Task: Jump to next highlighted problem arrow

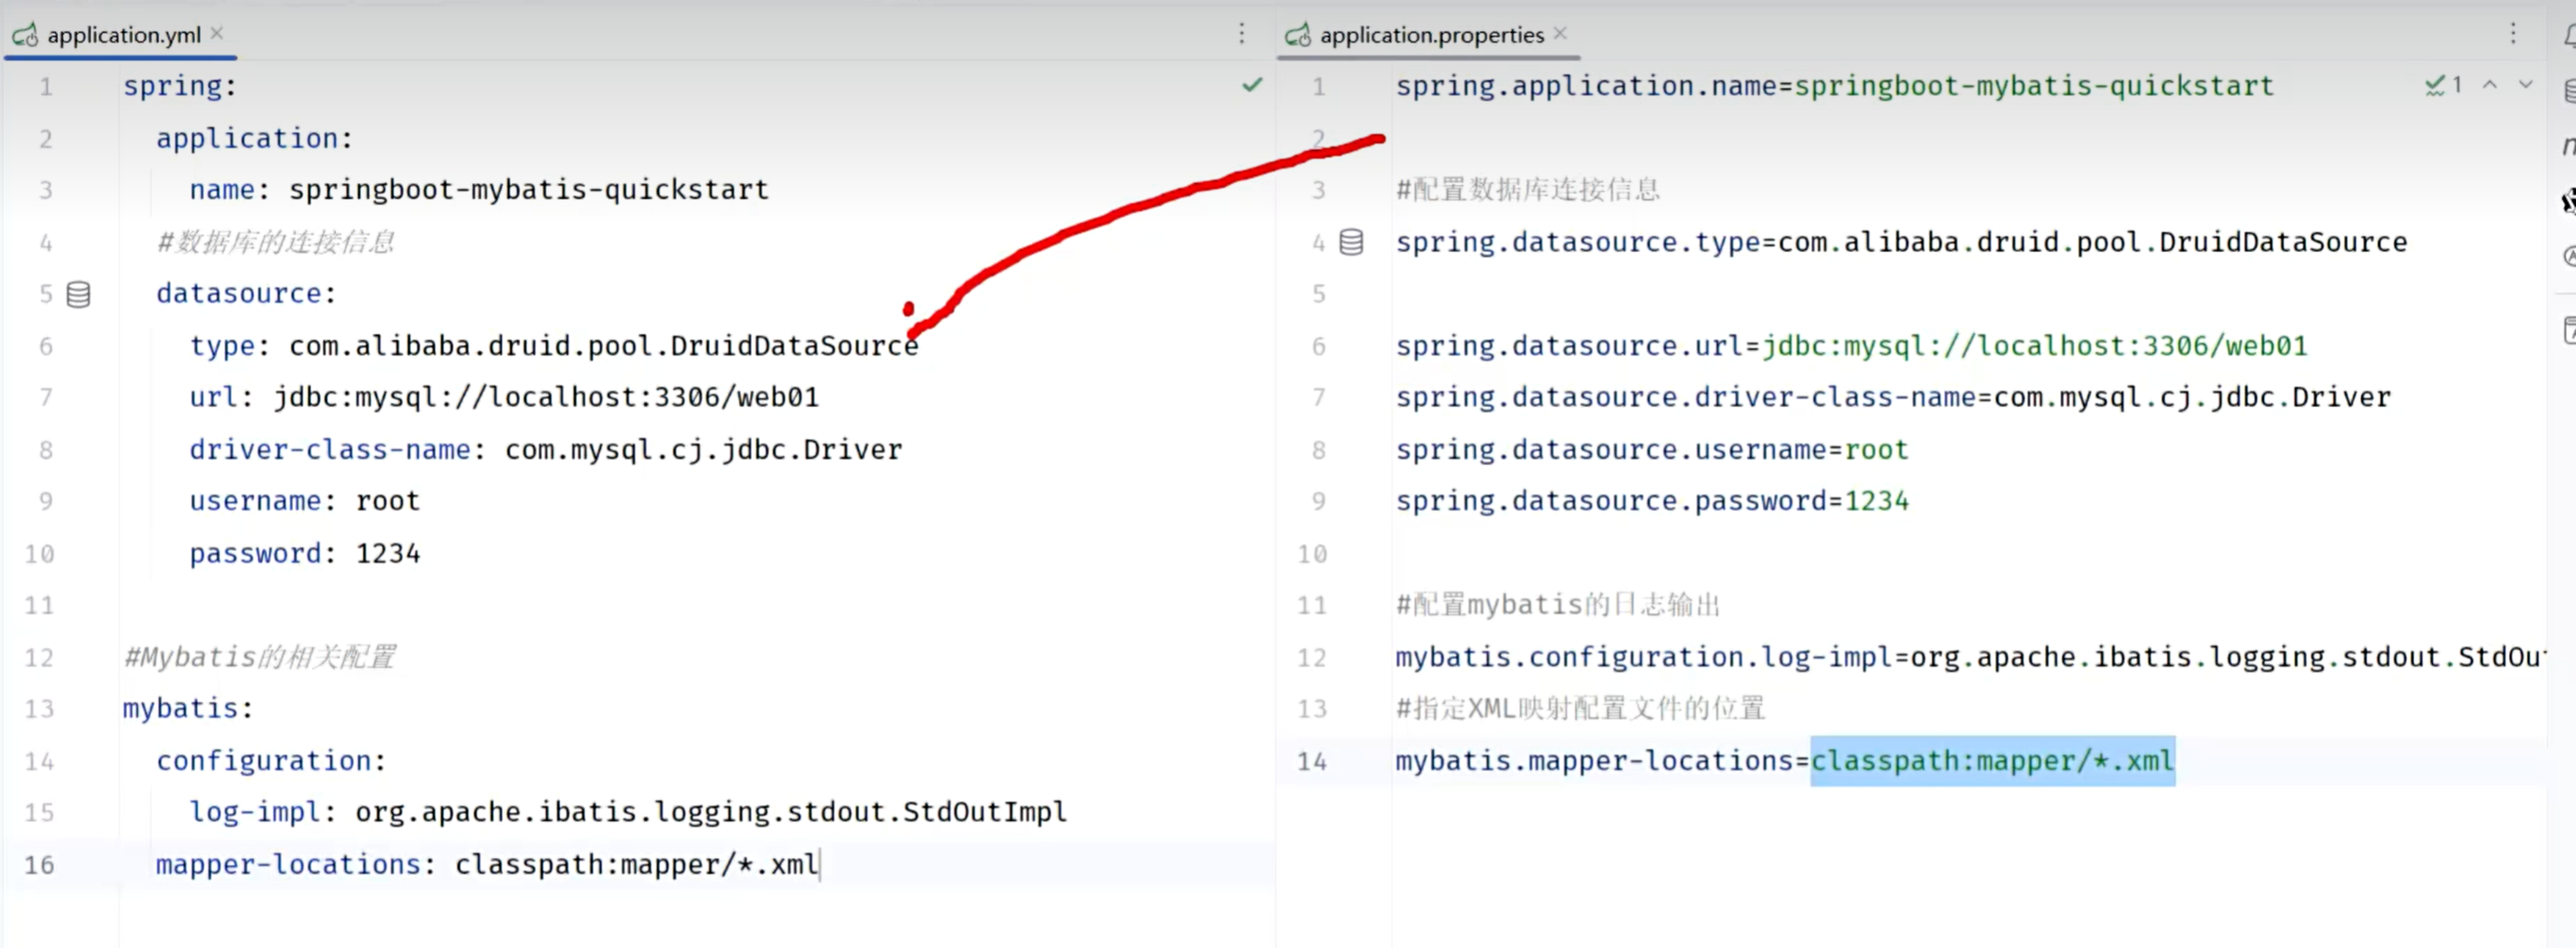Action: (2526, 86)
